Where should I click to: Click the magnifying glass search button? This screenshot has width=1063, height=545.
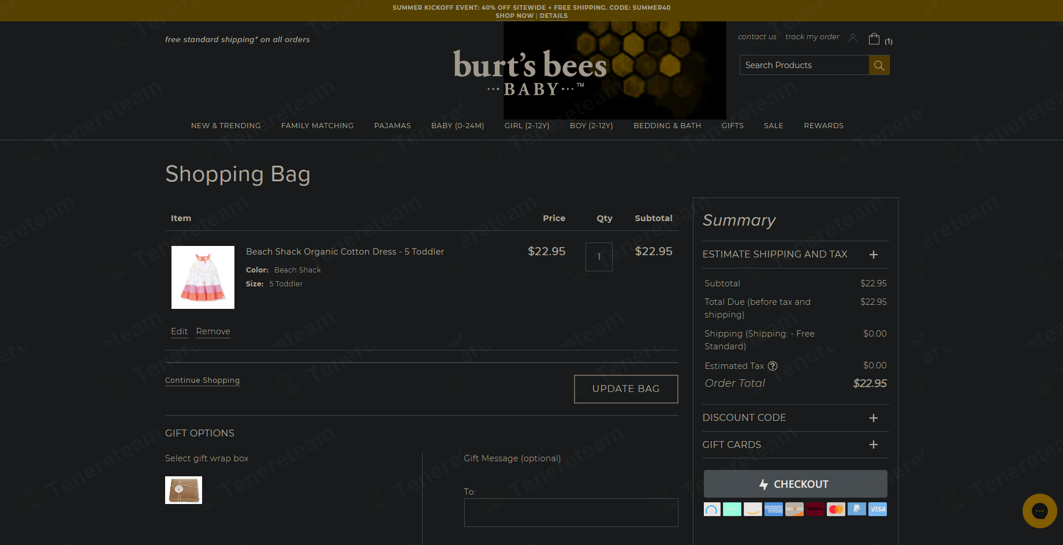pos(879,65)
